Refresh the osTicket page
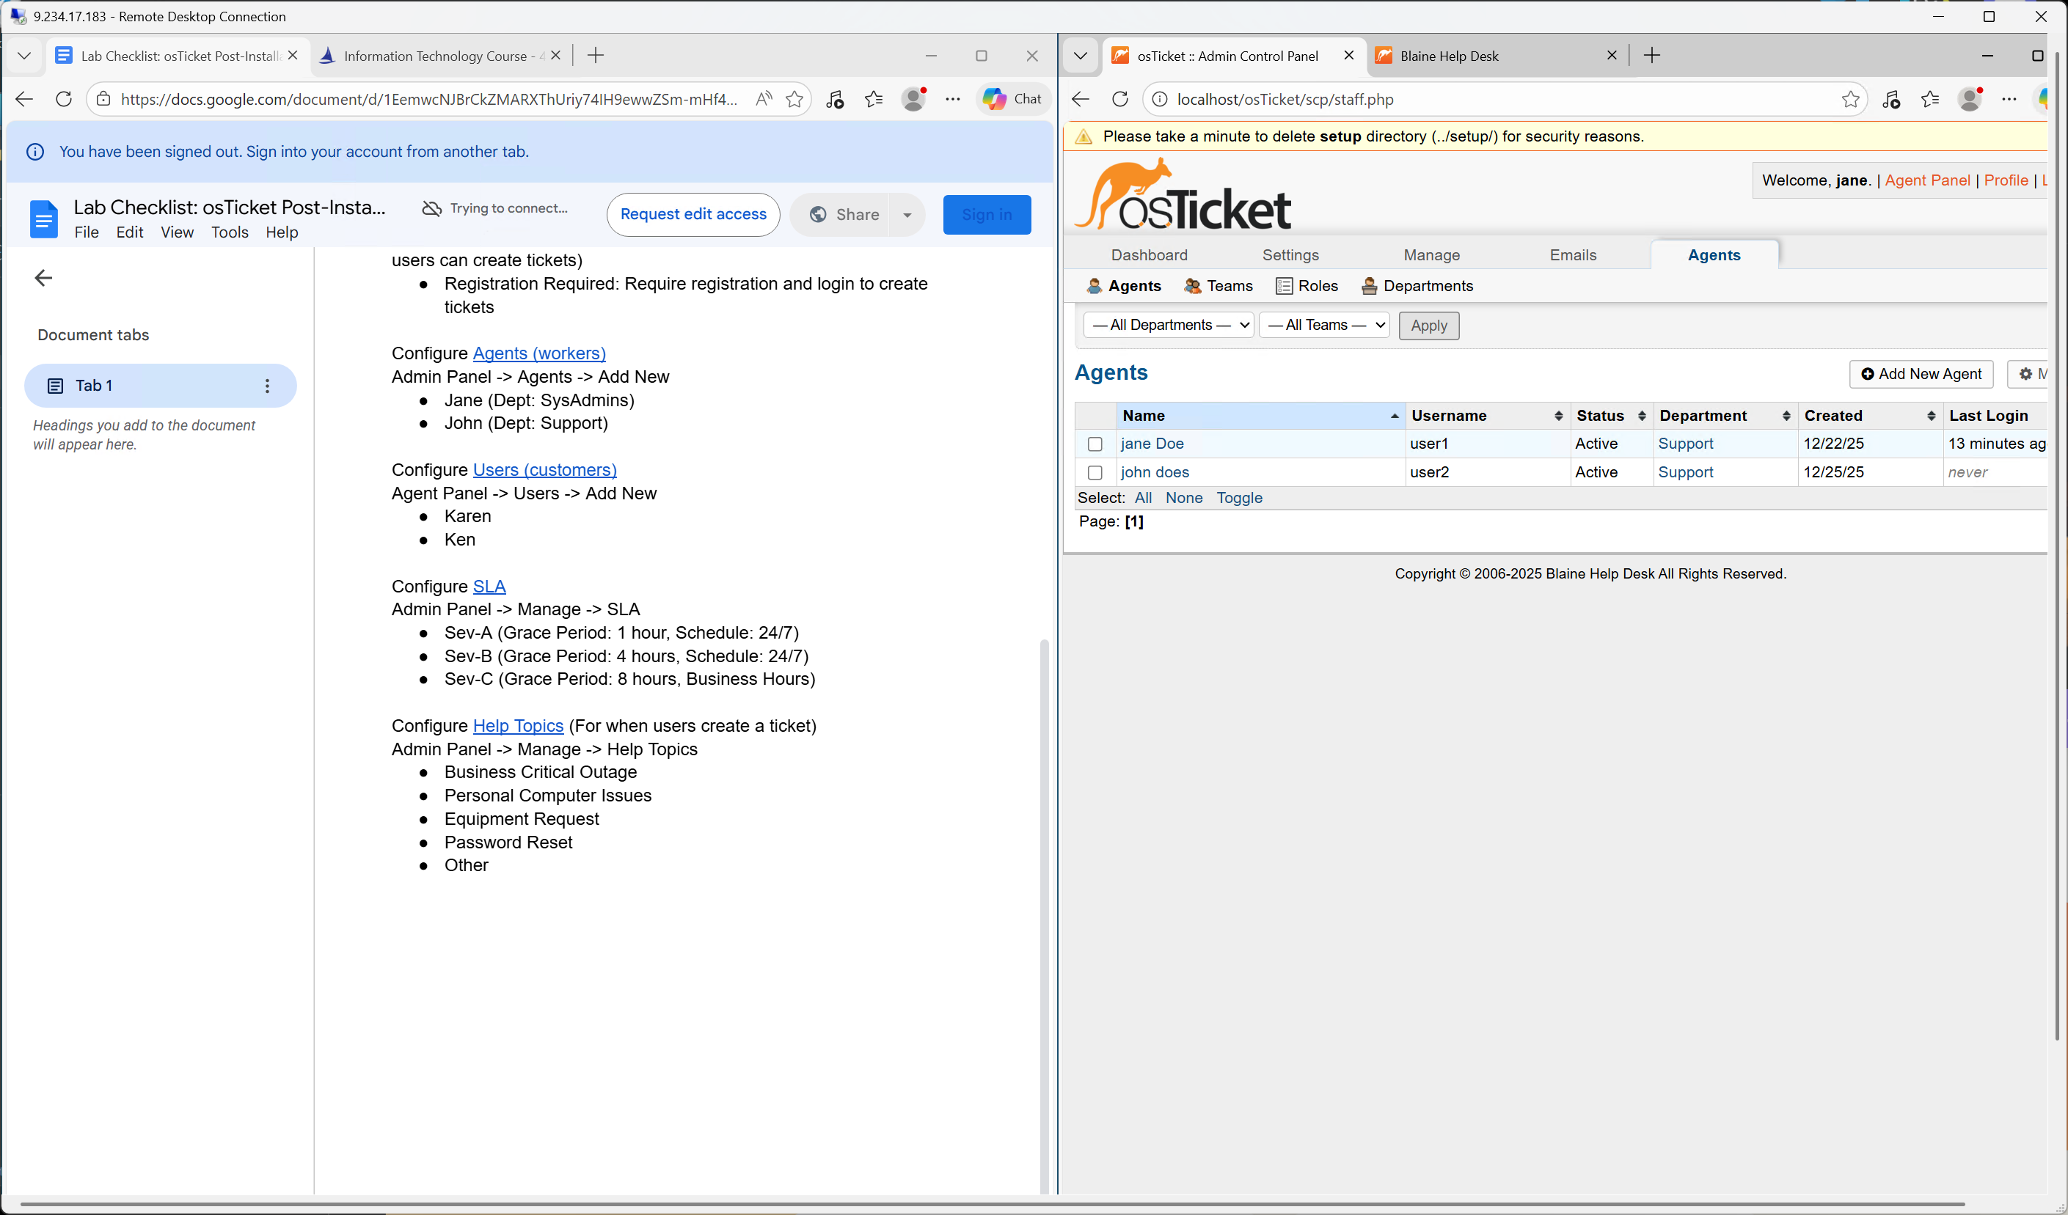This screenshot has height=1215, width=2068. (x=1119, y=99)
